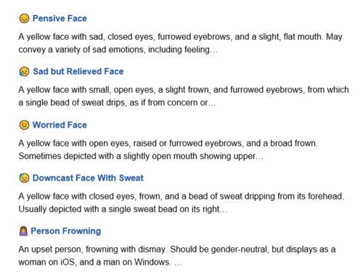Click the ellipsis after 'including feeling'
The width and height of the screenshot is (363, 272).
(213, 51)
